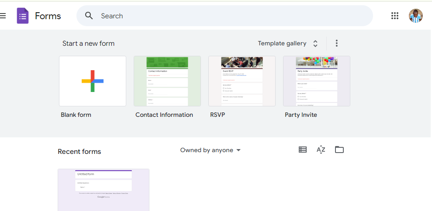This screenshot has width=432, height=211.
Task: Open the main hamburger menu
Action: pyautogui.click(x=3, y=16)
